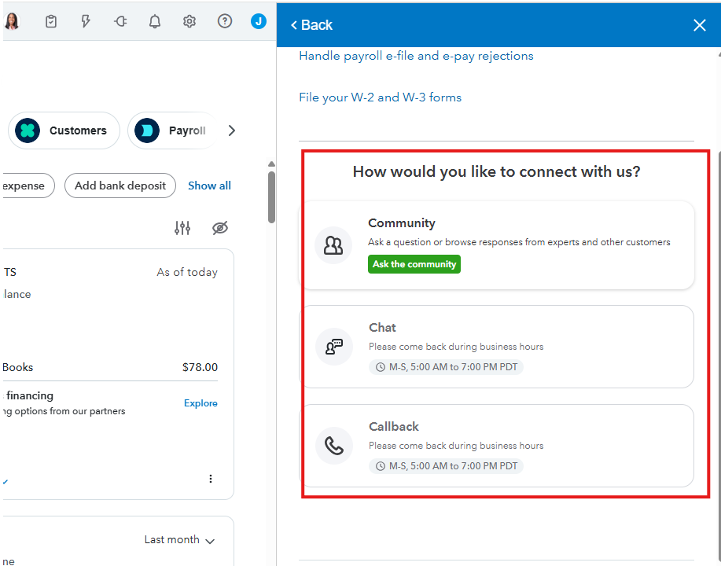The width and height of the screenshot is (721, 566).
Task: Click the Ask the community button
Action: (414, 264)
